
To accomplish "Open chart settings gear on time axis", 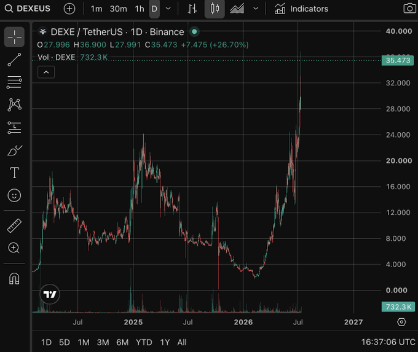I will coord(401,322).
